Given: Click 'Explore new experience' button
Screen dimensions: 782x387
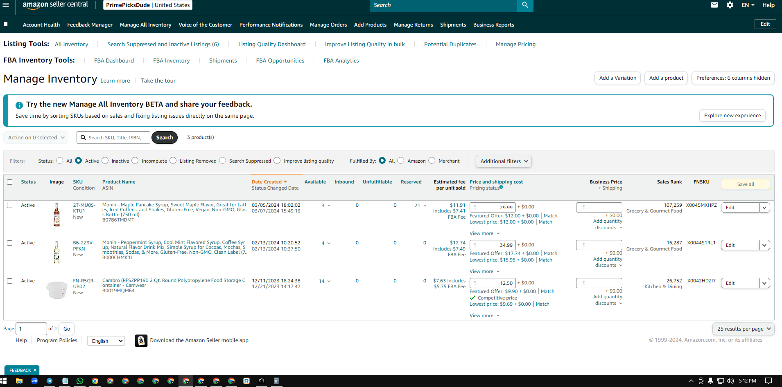Looking at the screenshot, I should coord(732,116).
